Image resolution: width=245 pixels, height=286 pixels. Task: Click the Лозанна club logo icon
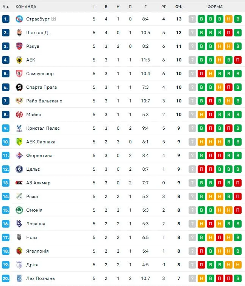click(19, 224)
